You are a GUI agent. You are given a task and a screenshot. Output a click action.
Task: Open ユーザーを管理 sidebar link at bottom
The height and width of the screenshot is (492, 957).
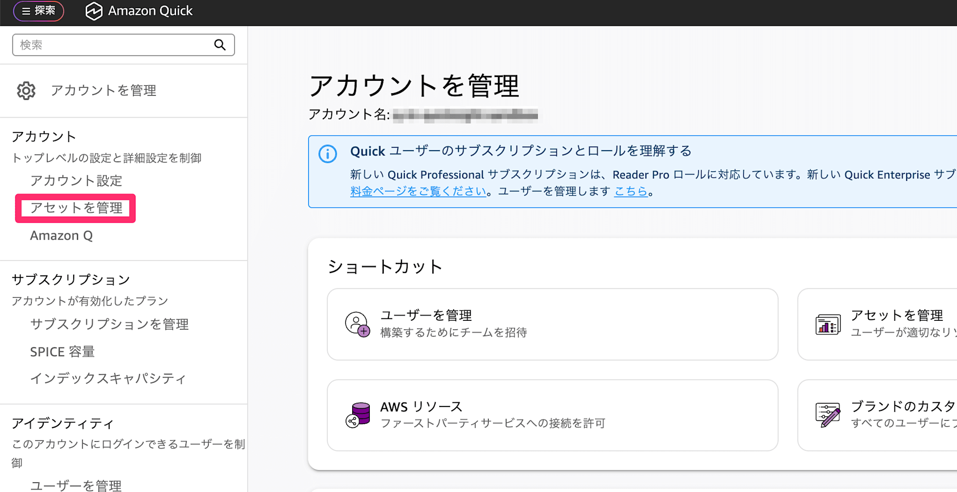(76, 485)
